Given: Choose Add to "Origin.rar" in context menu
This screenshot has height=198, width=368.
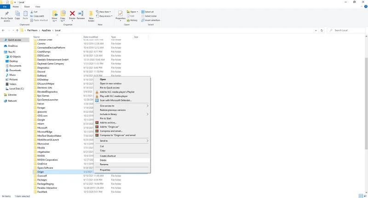Looking at the screenshot, I should tap(122, 127).
